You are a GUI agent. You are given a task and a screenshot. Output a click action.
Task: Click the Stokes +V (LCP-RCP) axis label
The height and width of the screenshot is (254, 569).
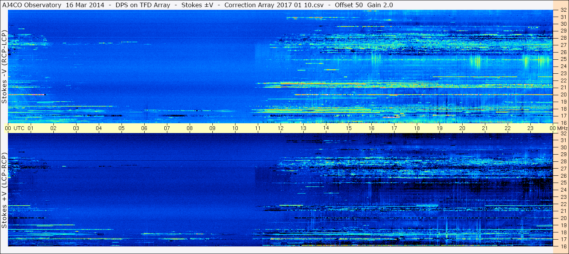4,190
